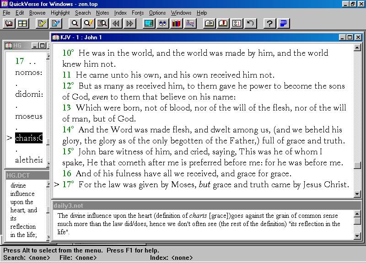Click the highlighted text lines icon
Image resolution: width=366 pixels, height=263 pixels.
point(190,23)
